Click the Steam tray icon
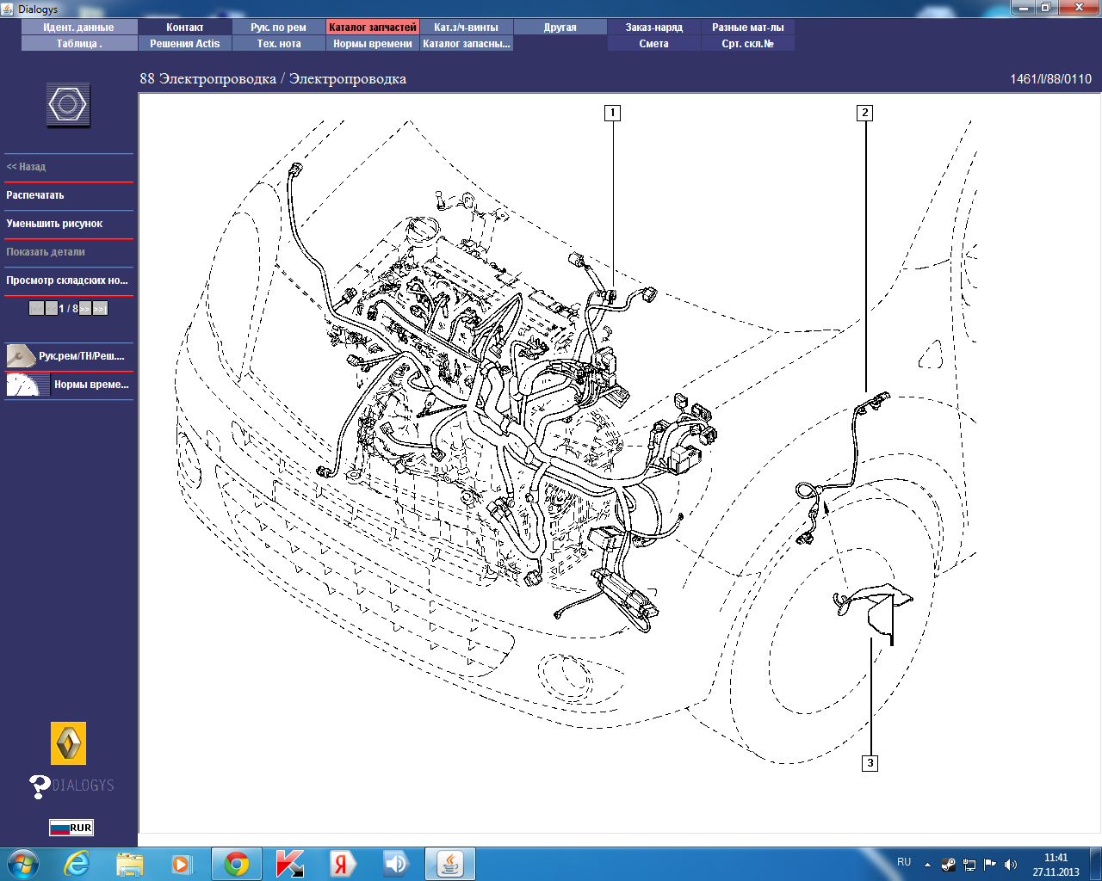Screen dimensions: 1102x881 click(x=949, y=865)
